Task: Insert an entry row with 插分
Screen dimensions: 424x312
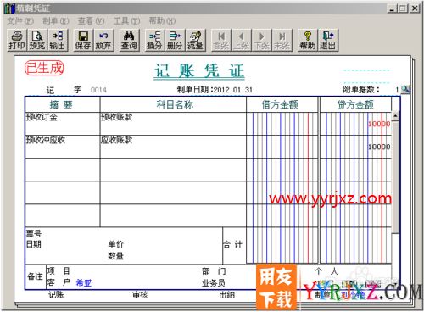Action: pos(154,40)
